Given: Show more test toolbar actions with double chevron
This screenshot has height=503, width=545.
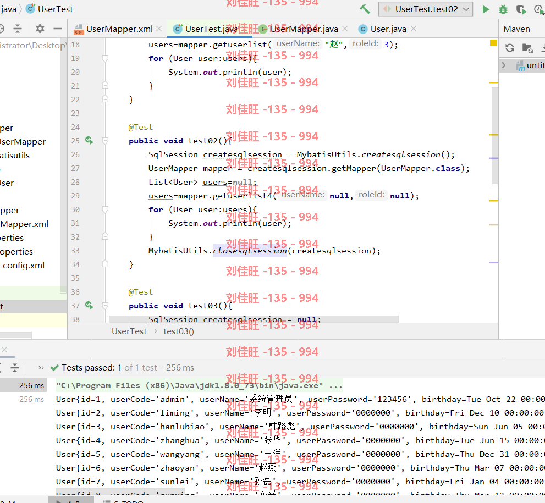Looking at the screenshot, I should [x=41, y=368].
